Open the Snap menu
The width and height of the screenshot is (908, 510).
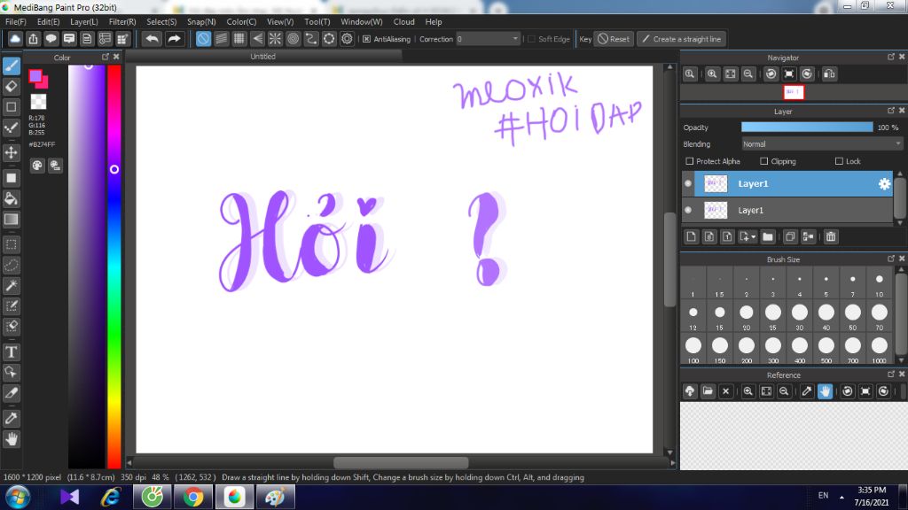tap(201, 22)
